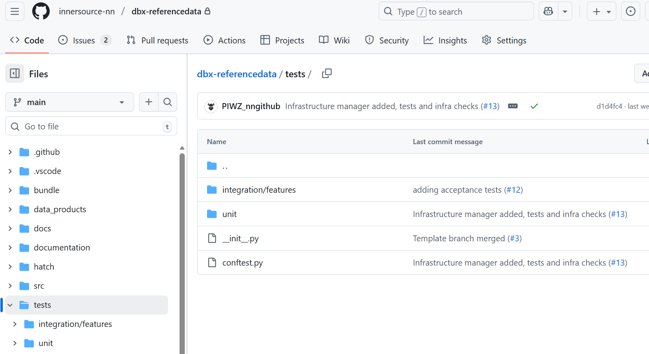Open pull request #12 link
The height and width of the screenshot is (354, 649).
pyautogui.click(x=514, y=190)
